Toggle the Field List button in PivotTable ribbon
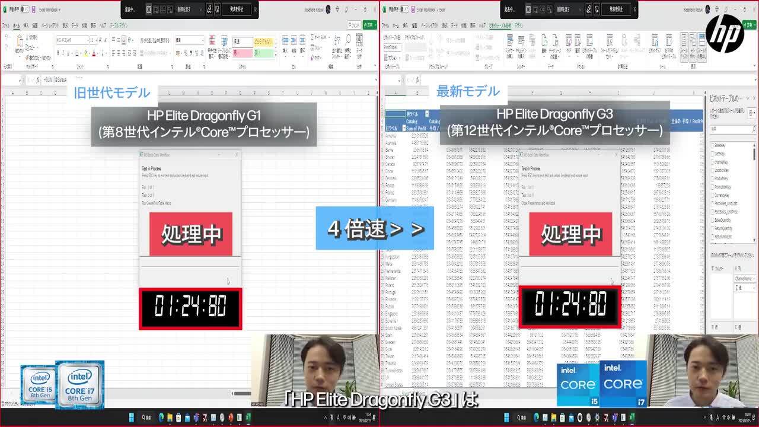The image size is (759, 427). click(x=684, y=46)
